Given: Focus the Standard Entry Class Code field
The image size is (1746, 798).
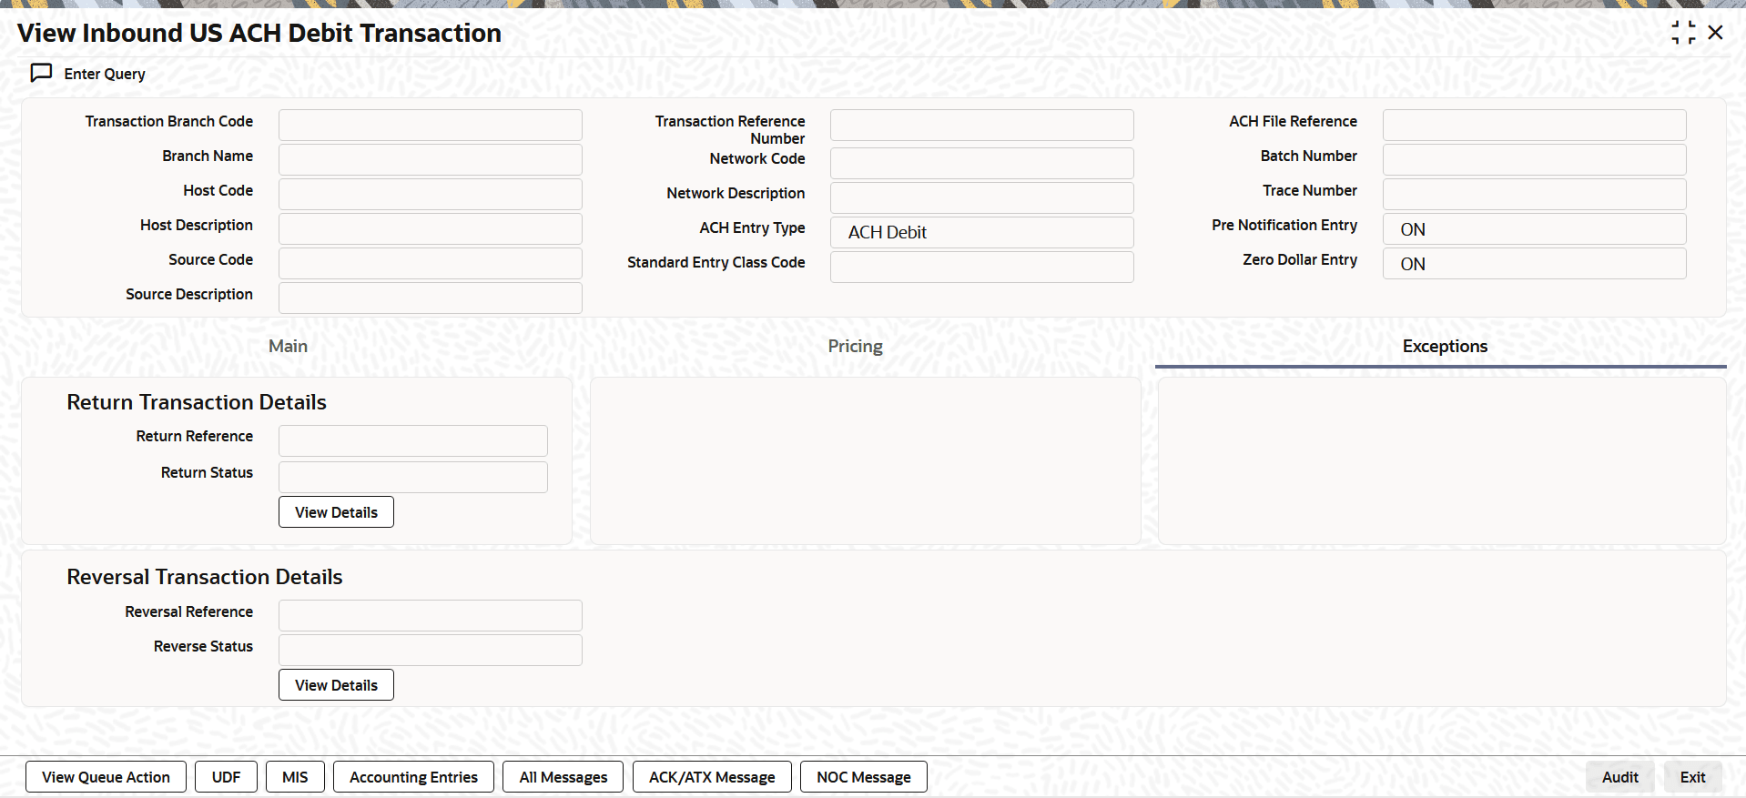Looking at the screenshot, I should point(982,267).
